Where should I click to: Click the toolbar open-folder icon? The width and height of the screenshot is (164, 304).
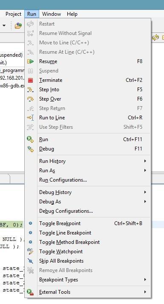pos(18,26)
